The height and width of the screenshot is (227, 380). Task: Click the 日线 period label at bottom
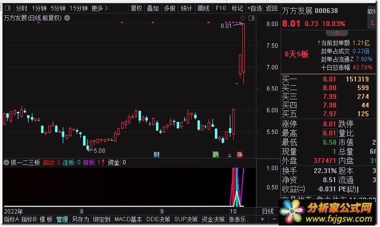tap(268, 211)
